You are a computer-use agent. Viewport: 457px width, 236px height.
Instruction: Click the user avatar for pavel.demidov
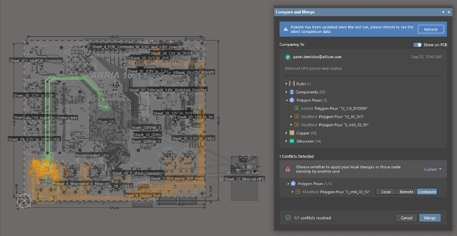pyautogui.click(x=288, y=57)
